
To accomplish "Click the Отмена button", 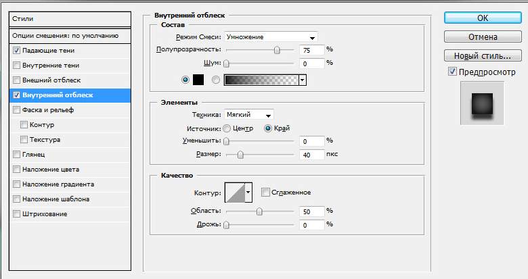I will click(x=483, y=36).
